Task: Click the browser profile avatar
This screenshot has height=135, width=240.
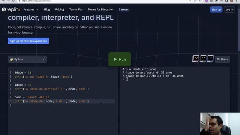Action: coord(232,1)
